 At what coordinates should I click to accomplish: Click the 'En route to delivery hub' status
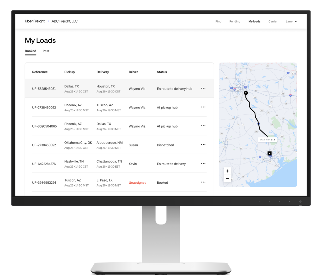tap(175, 89)
